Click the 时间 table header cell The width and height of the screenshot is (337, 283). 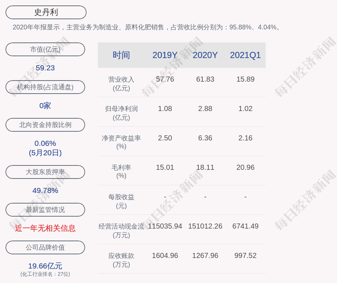click(x=121, y=55)
